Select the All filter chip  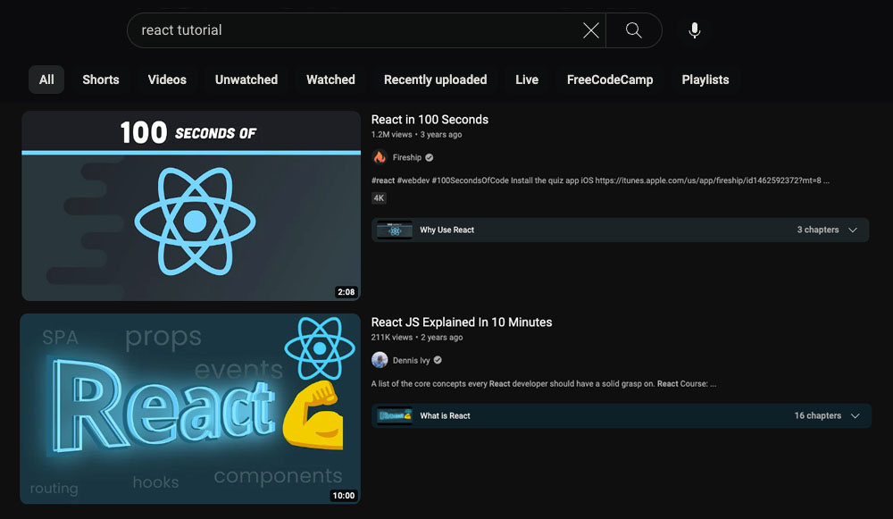click(46, 80)
